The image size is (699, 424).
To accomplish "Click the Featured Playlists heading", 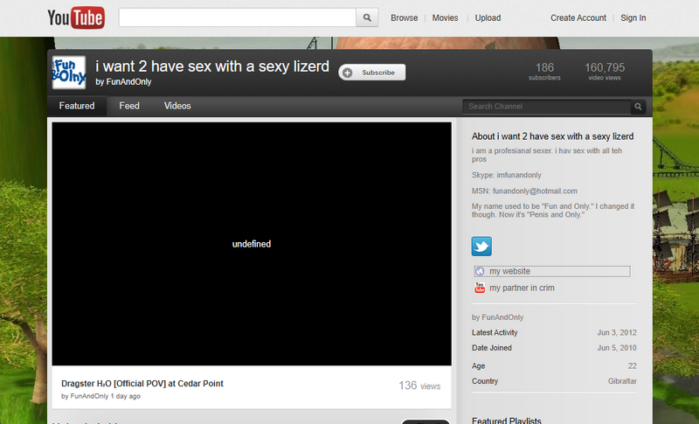I will (507, 421).
